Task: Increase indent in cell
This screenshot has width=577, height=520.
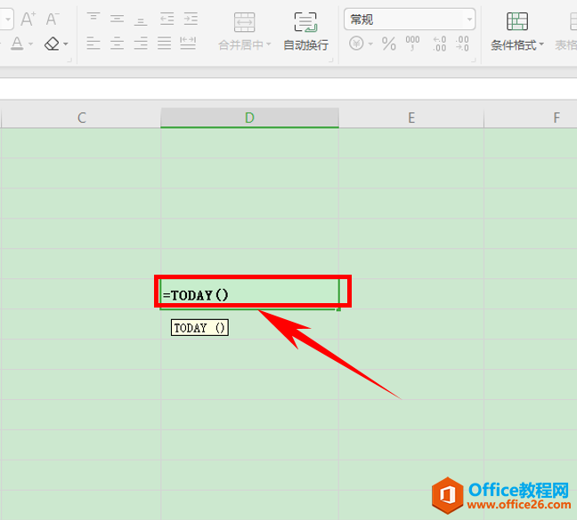Action: (191, 19)
